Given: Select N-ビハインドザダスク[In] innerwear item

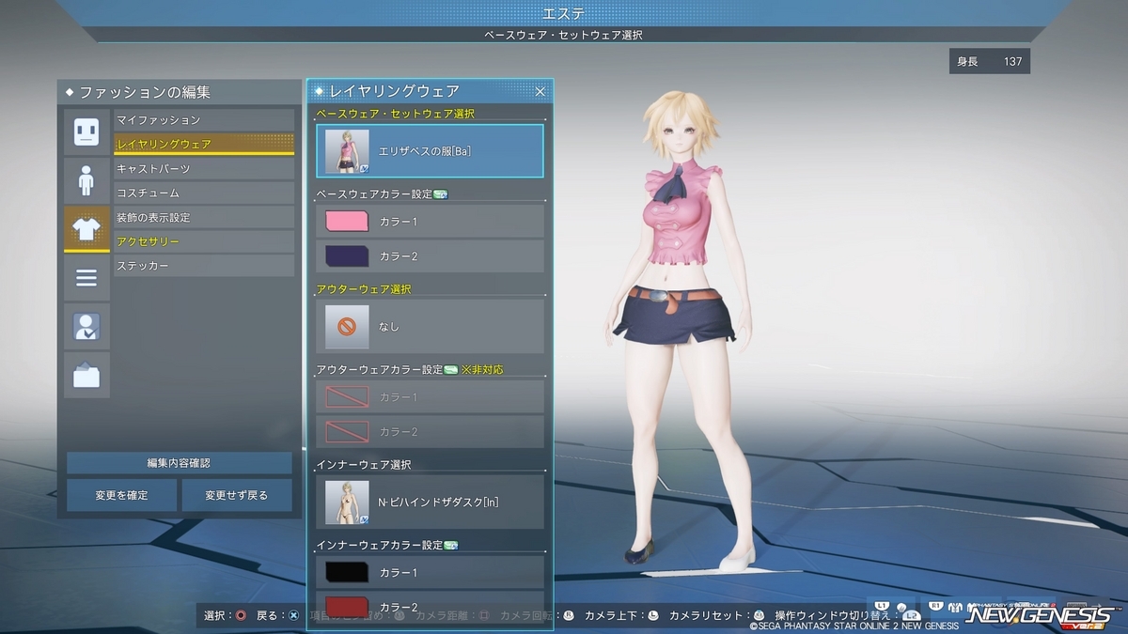Looking at the screenshot, I should pos(430,502).
